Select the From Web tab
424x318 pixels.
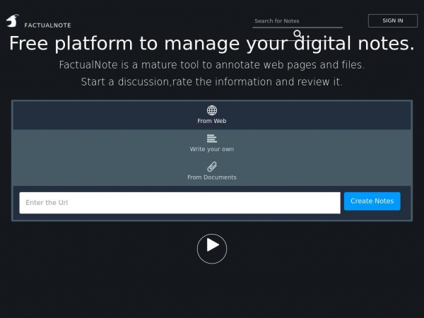(212, 115)
